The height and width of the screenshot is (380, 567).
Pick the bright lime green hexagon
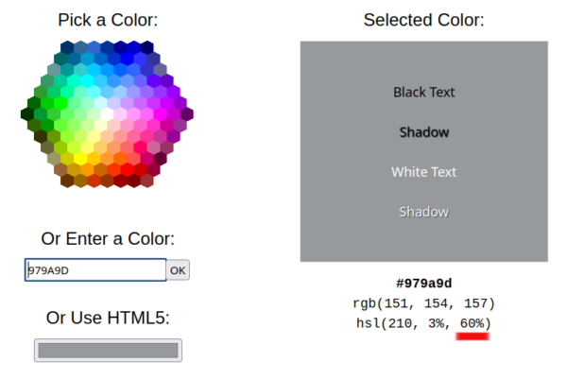tap(60, 103)
